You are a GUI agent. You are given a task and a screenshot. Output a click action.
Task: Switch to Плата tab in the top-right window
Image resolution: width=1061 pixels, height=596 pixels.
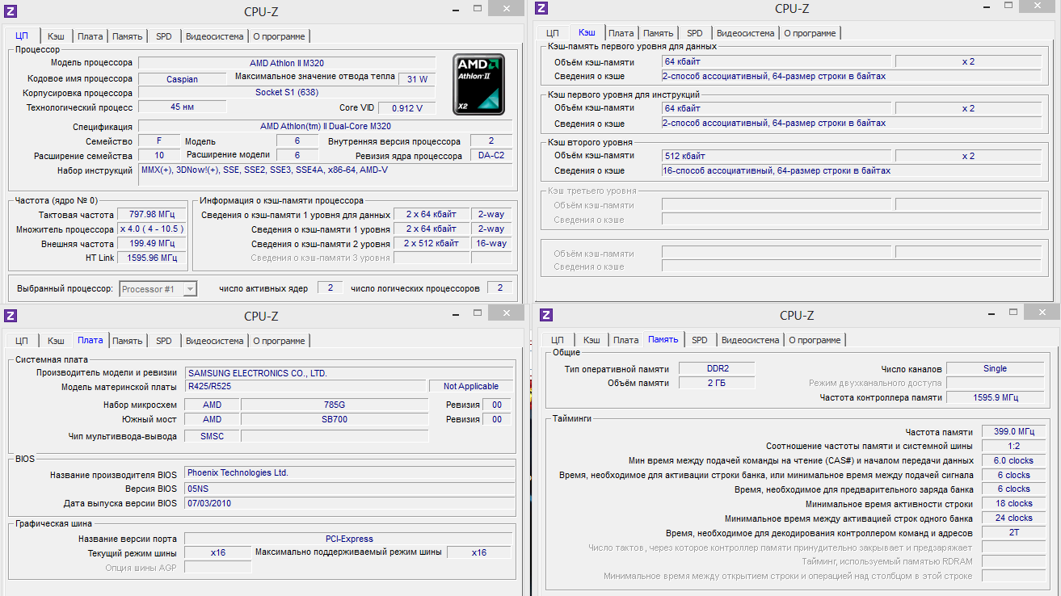(621, 33)
